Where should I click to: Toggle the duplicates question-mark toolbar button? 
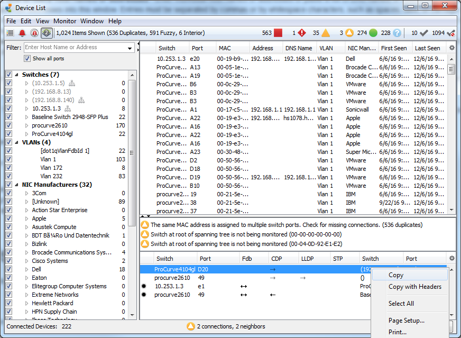tap(47, 33)
